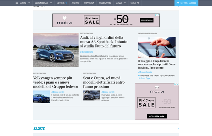The width and height of the screenshot is (212, 136).
Task: Click the Cerca search label
Action: click(x=133, y=3)
